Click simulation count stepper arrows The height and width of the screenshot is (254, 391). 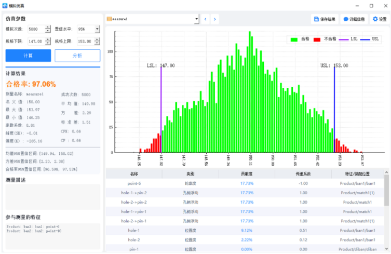(48, 29)
